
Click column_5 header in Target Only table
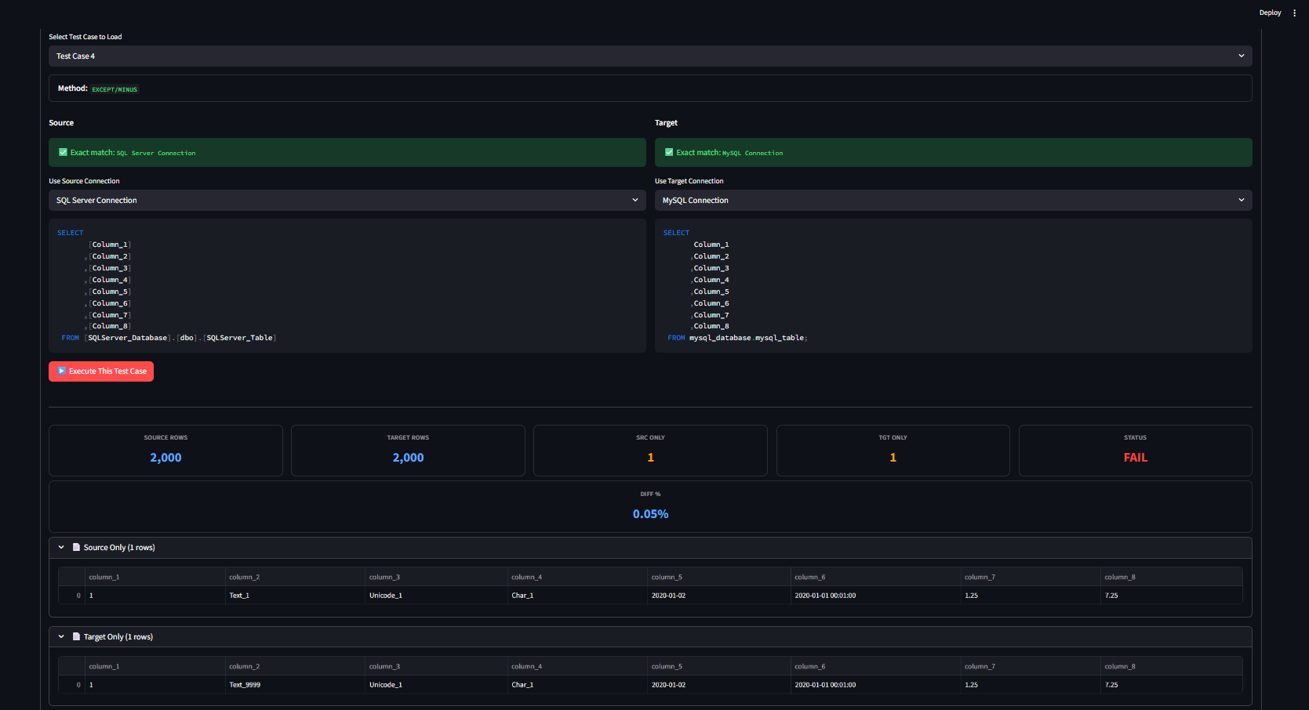click(x=667, y=667)
